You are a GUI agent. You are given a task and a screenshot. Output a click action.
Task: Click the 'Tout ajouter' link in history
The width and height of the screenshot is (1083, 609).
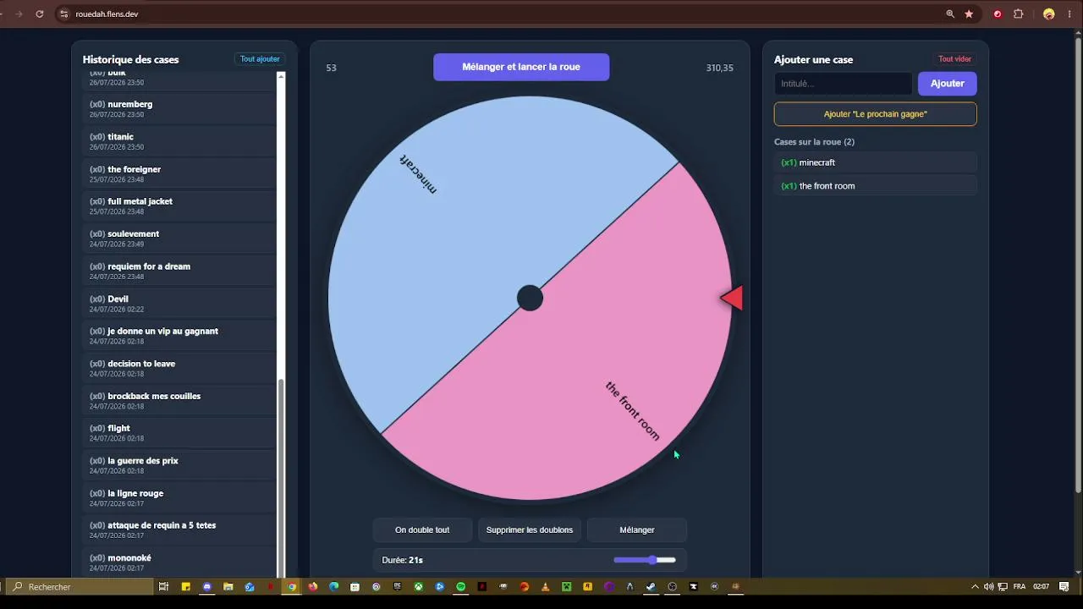tap(260, 59)
